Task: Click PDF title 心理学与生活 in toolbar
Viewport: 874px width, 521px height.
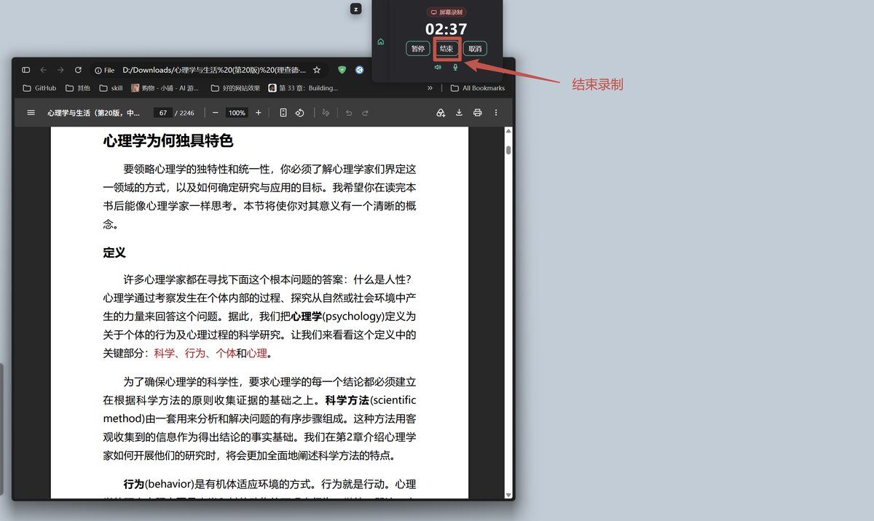Action: [x=93, y=113]
